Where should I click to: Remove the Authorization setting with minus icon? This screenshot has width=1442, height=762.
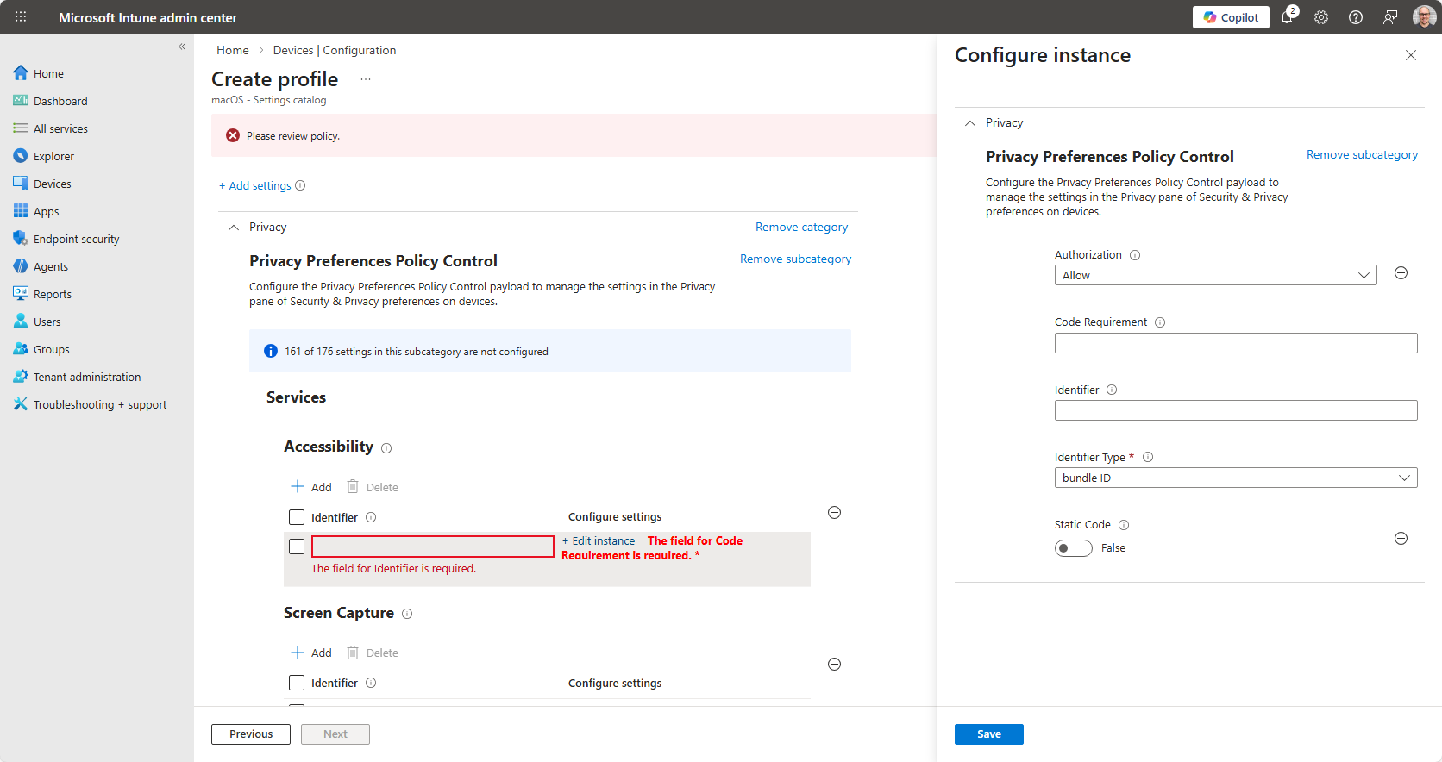tap(1401, 273)
